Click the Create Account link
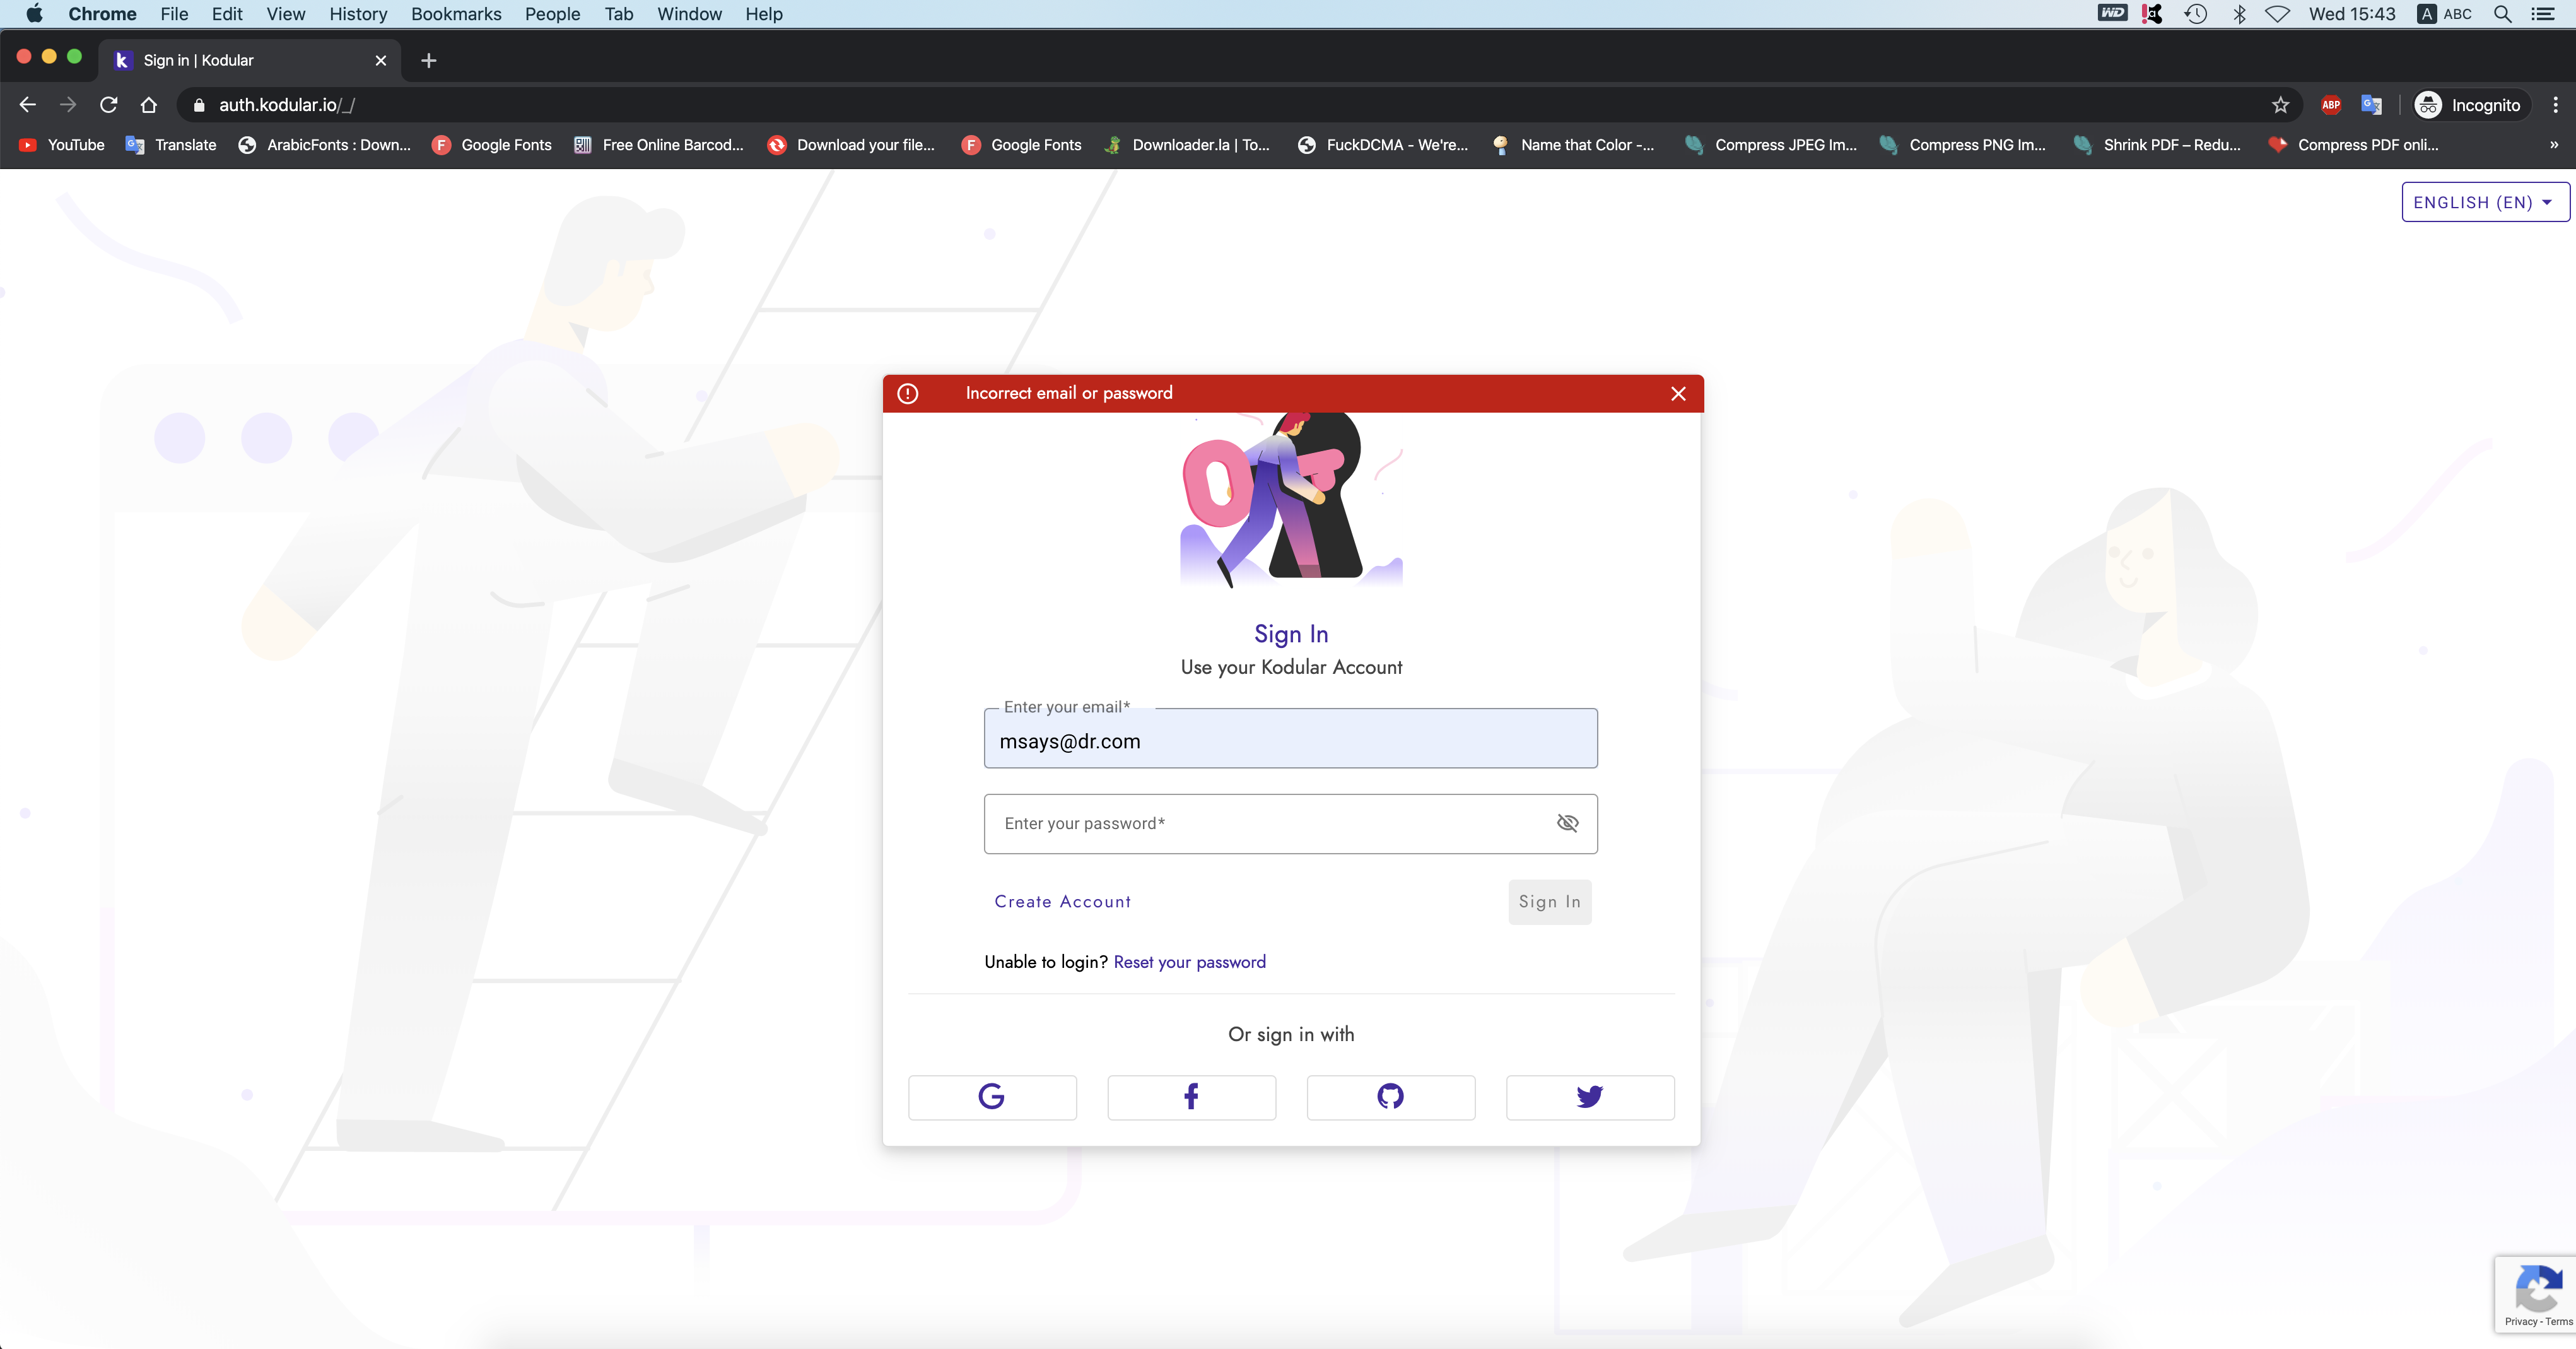The height and width of the screenshot is (1349, 2576). [x=1062, y=901]
